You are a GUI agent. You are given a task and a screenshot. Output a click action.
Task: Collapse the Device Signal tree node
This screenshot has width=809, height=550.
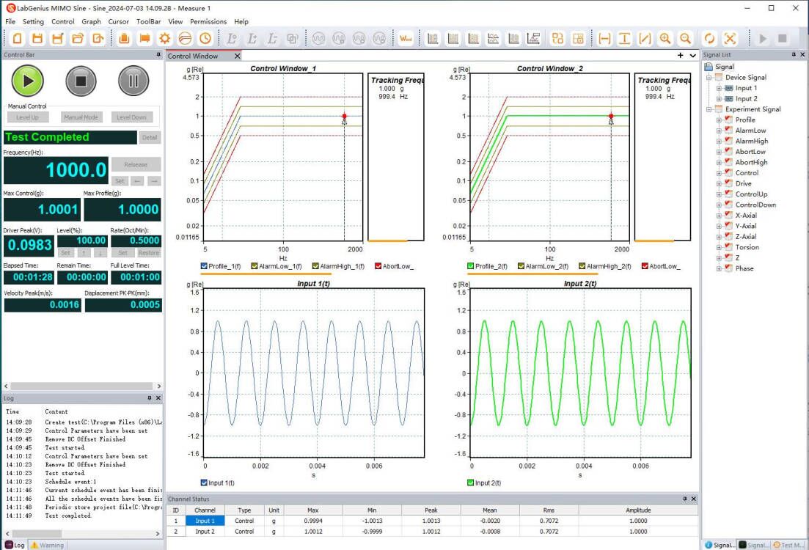point(709,78)
